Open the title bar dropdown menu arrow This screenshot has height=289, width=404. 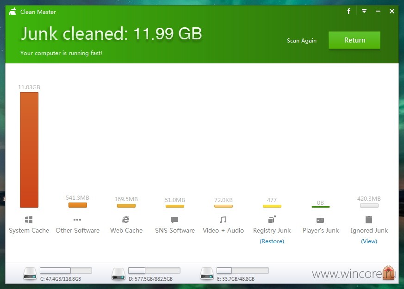pos(364,11)
